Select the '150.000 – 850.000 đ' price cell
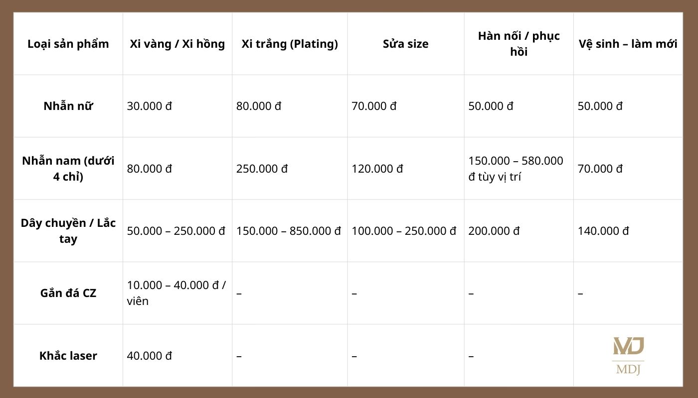Viewport: 698px width, 398px height. pyautogui.click(x=289, y=231)
